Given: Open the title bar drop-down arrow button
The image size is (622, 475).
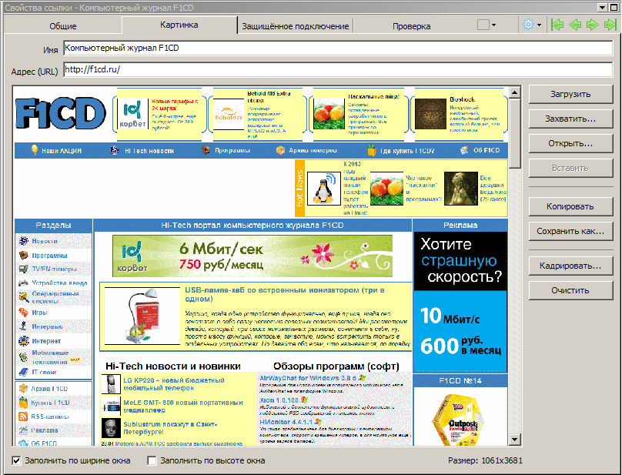Looking at the screenshot, I should (x=603, y=8).
